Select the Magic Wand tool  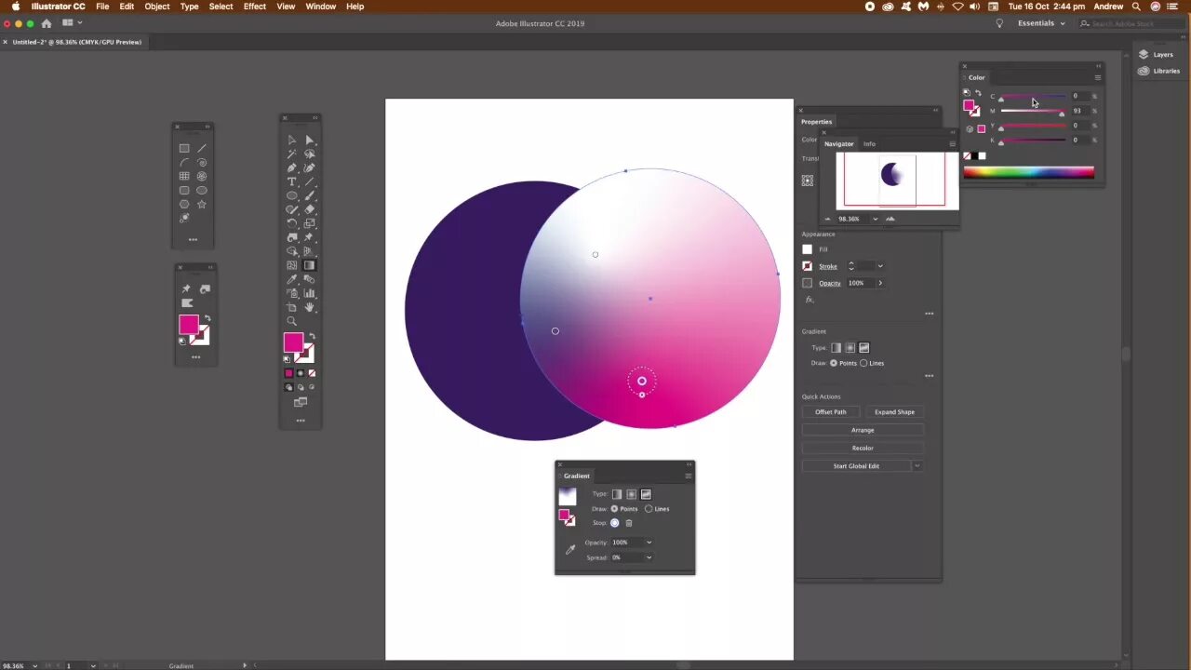coord(291,154)
